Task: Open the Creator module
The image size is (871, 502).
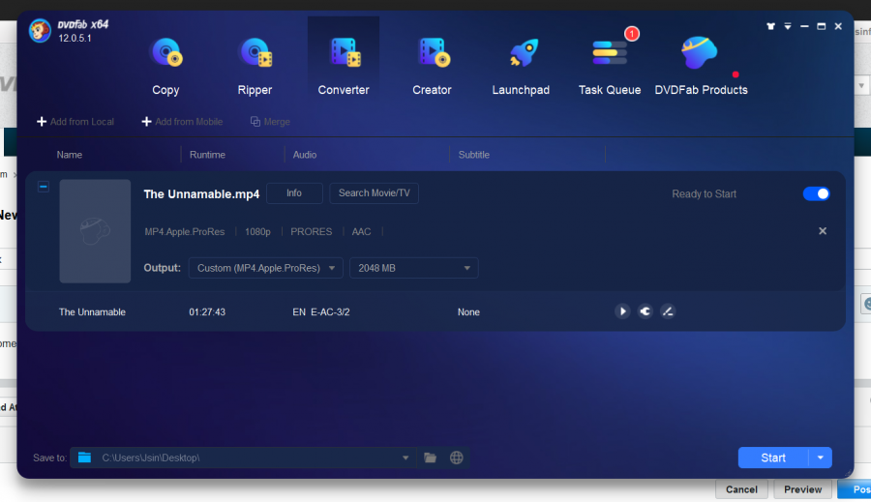Action: tap(433, 66)
